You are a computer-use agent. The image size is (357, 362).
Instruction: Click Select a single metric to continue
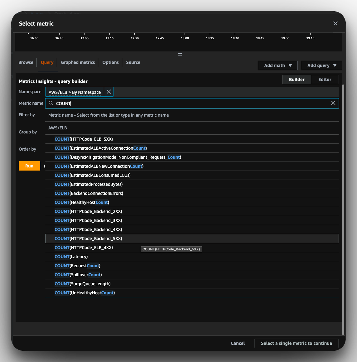(x=297, y=343)
